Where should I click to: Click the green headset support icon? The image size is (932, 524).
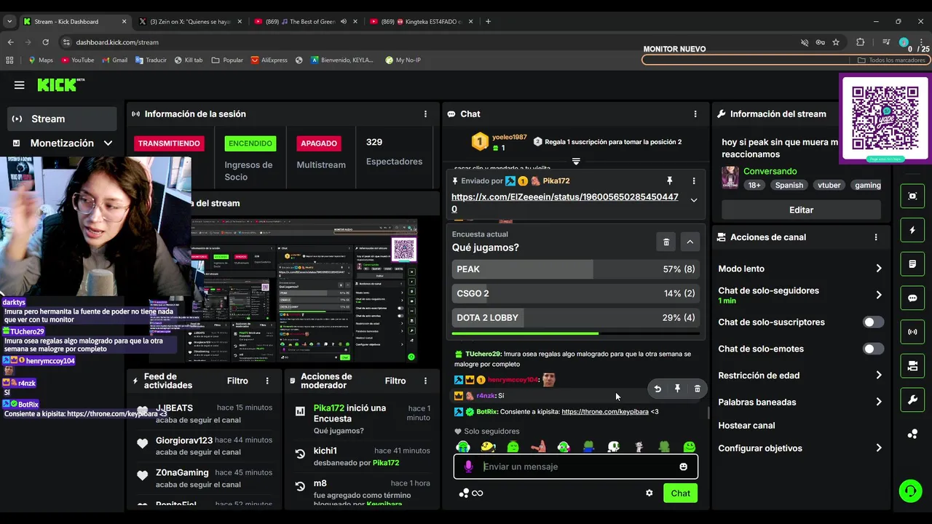point(910,491)
